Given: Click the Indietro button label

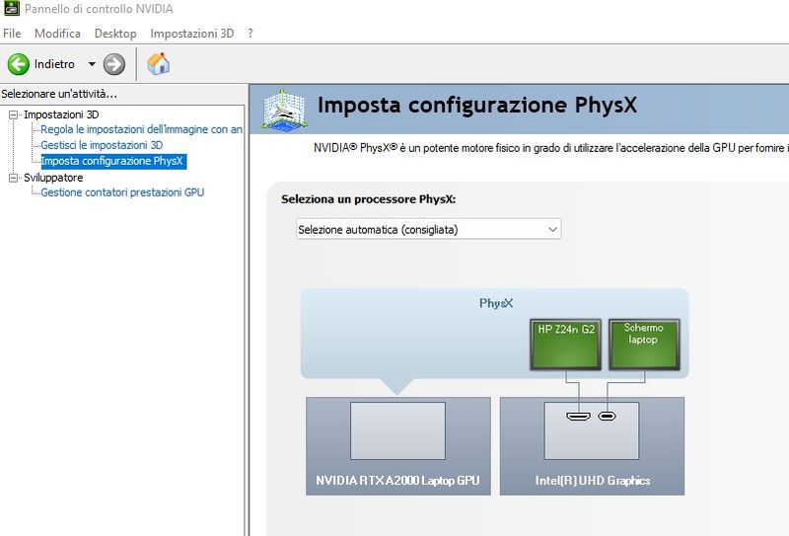Looking at the screenshot, I should pyautogui.click(x=54, y=64).
